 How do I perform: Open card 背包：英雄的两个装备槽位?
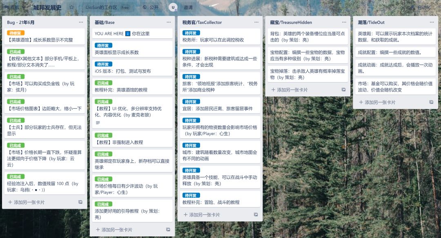308,37
